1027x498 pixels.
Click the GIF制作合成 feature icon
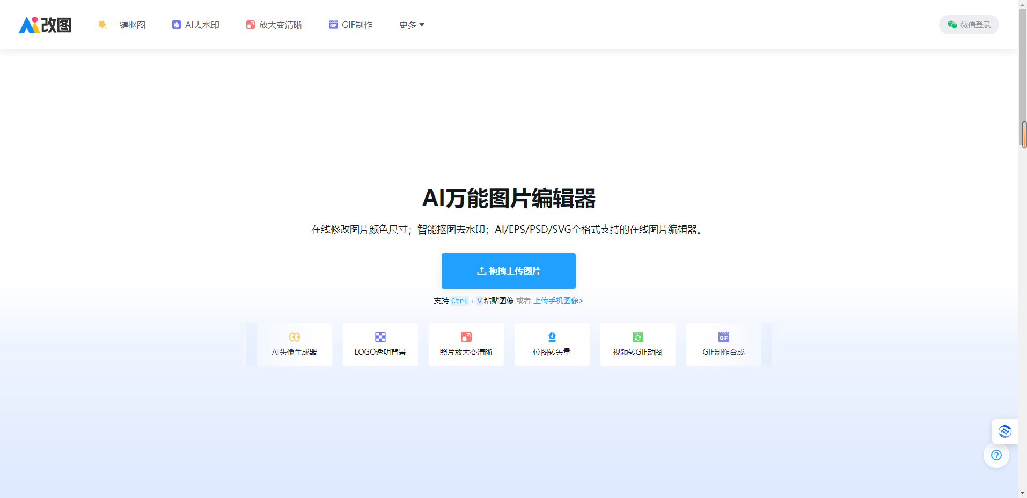723,337
